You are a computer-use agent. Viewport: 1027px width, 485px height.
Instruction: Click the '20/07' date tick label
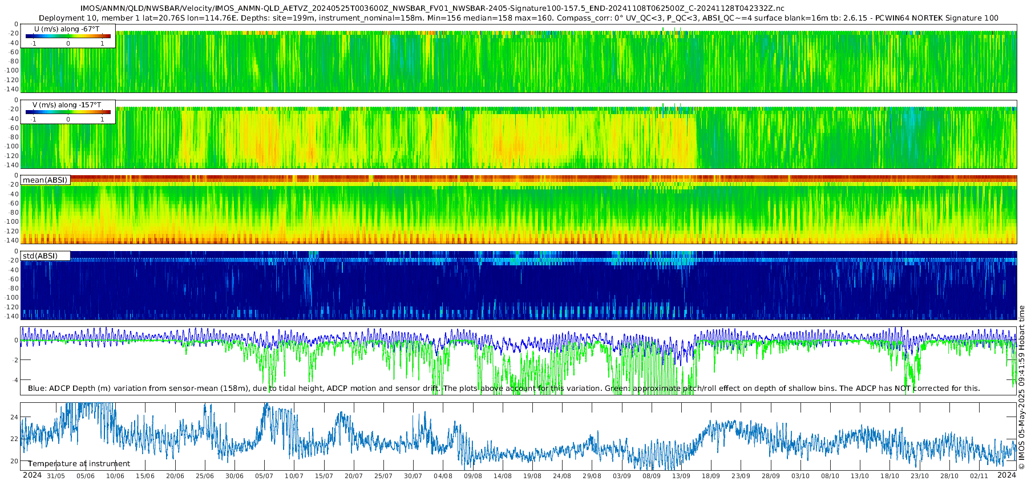coord(354,476)
